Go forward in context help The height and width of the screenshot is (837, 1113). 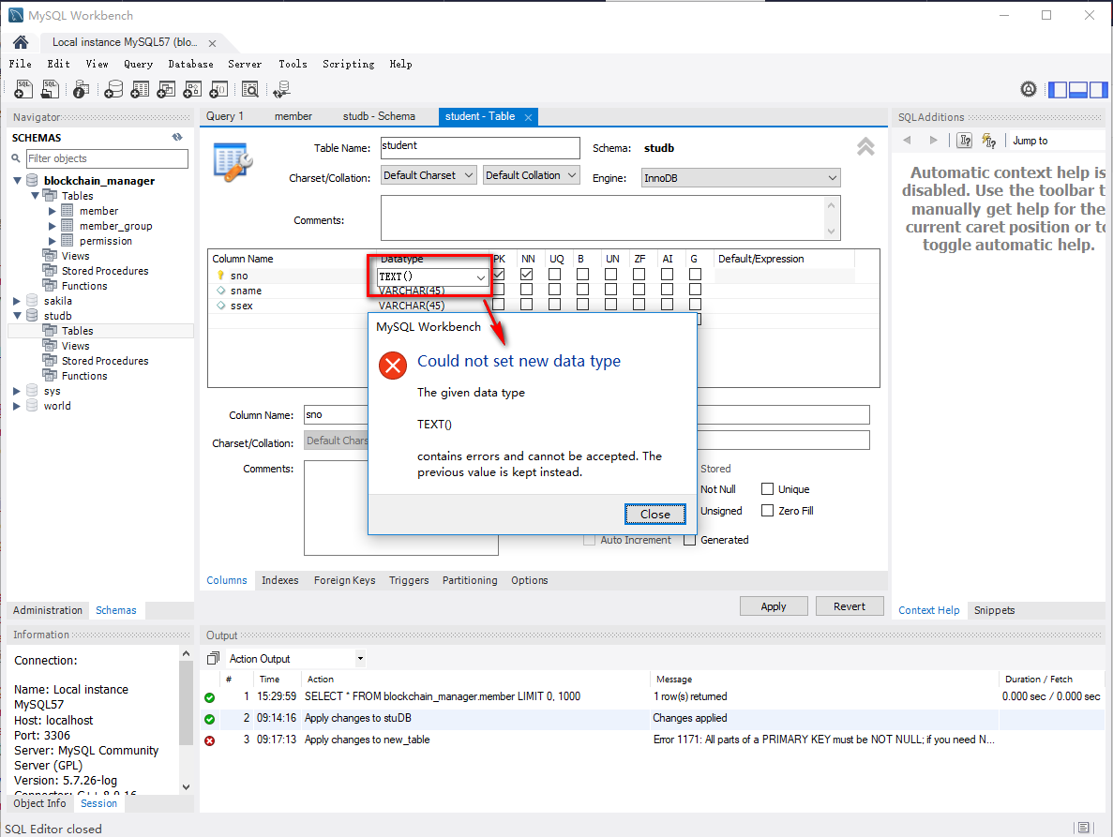(x=933, y=141)
